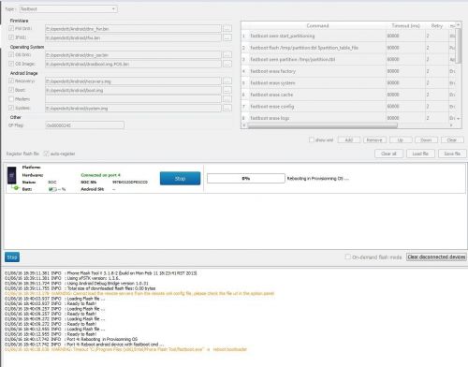This screenshot has width=468, height=367.
Task: Browse for the System image file
Action: pyautogui.click(x=227, y=109)
